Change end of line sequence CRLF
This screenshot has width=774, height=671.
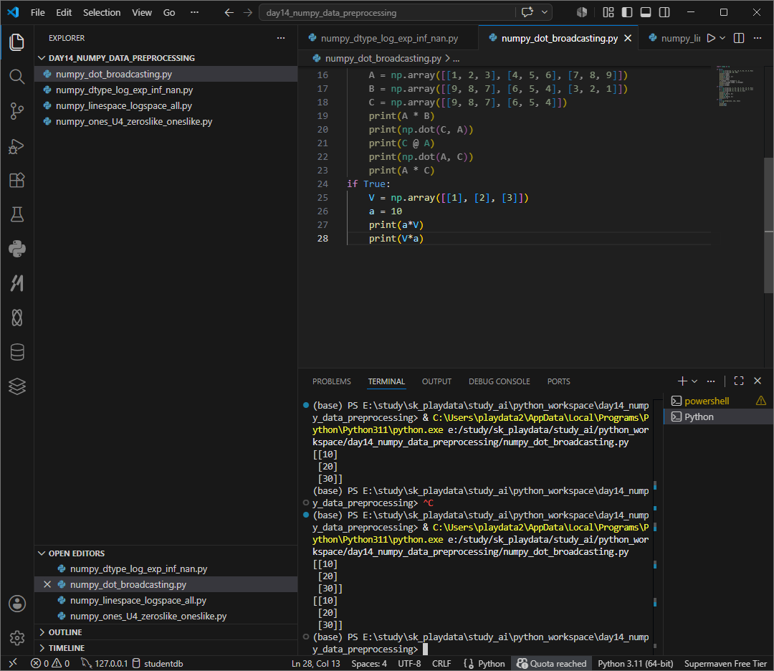(441, 663)
